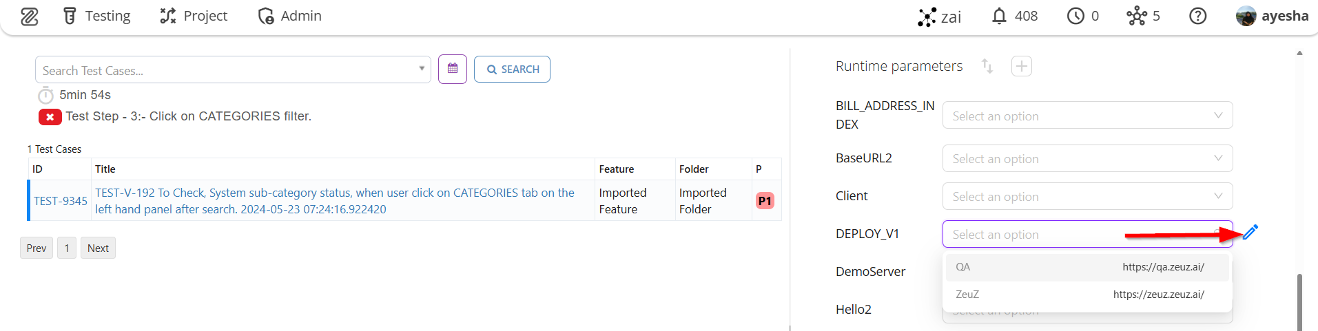Expand the BILL_ADDRESS_INDEX dropdown
This screenshot has width=1318, height=331.
pos(1087,116)
